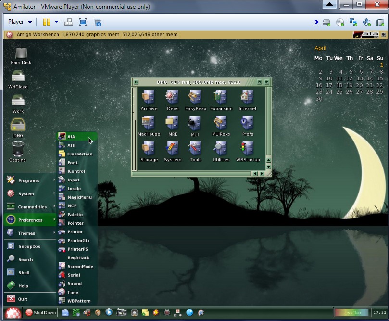Open the Prefs drawer icon
389x321 pixels.
coord(248,124)
